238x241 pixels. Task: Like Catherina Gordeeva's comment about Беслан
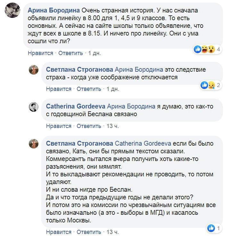point(59,126)
